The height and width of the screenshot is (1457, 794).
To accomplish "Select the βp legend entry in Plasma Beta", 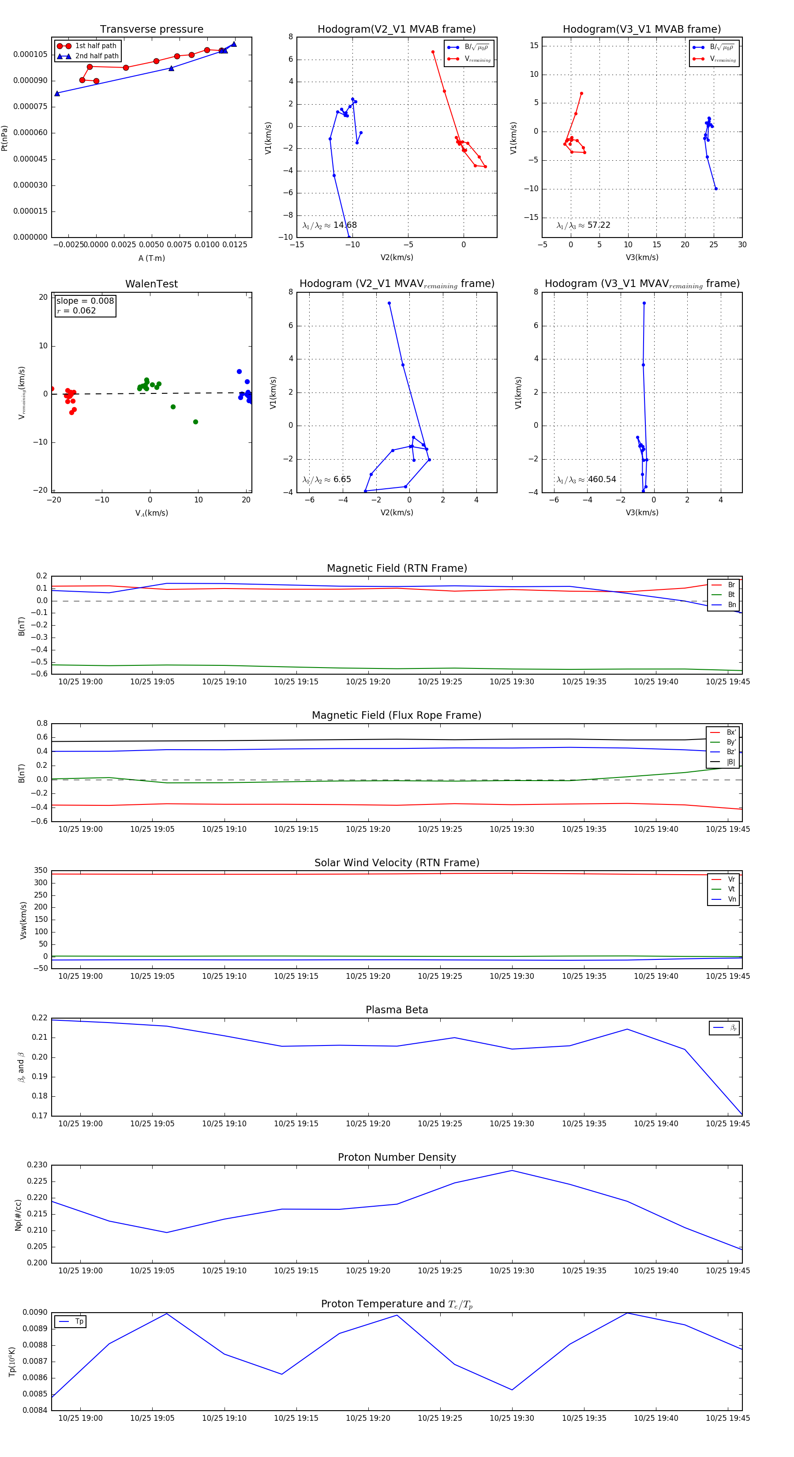I will click(724, 1028).
